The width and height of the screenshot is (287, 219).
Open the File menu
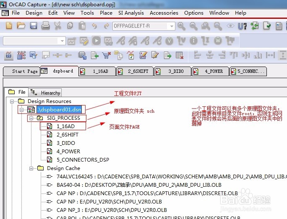click(x=16, y=13)
